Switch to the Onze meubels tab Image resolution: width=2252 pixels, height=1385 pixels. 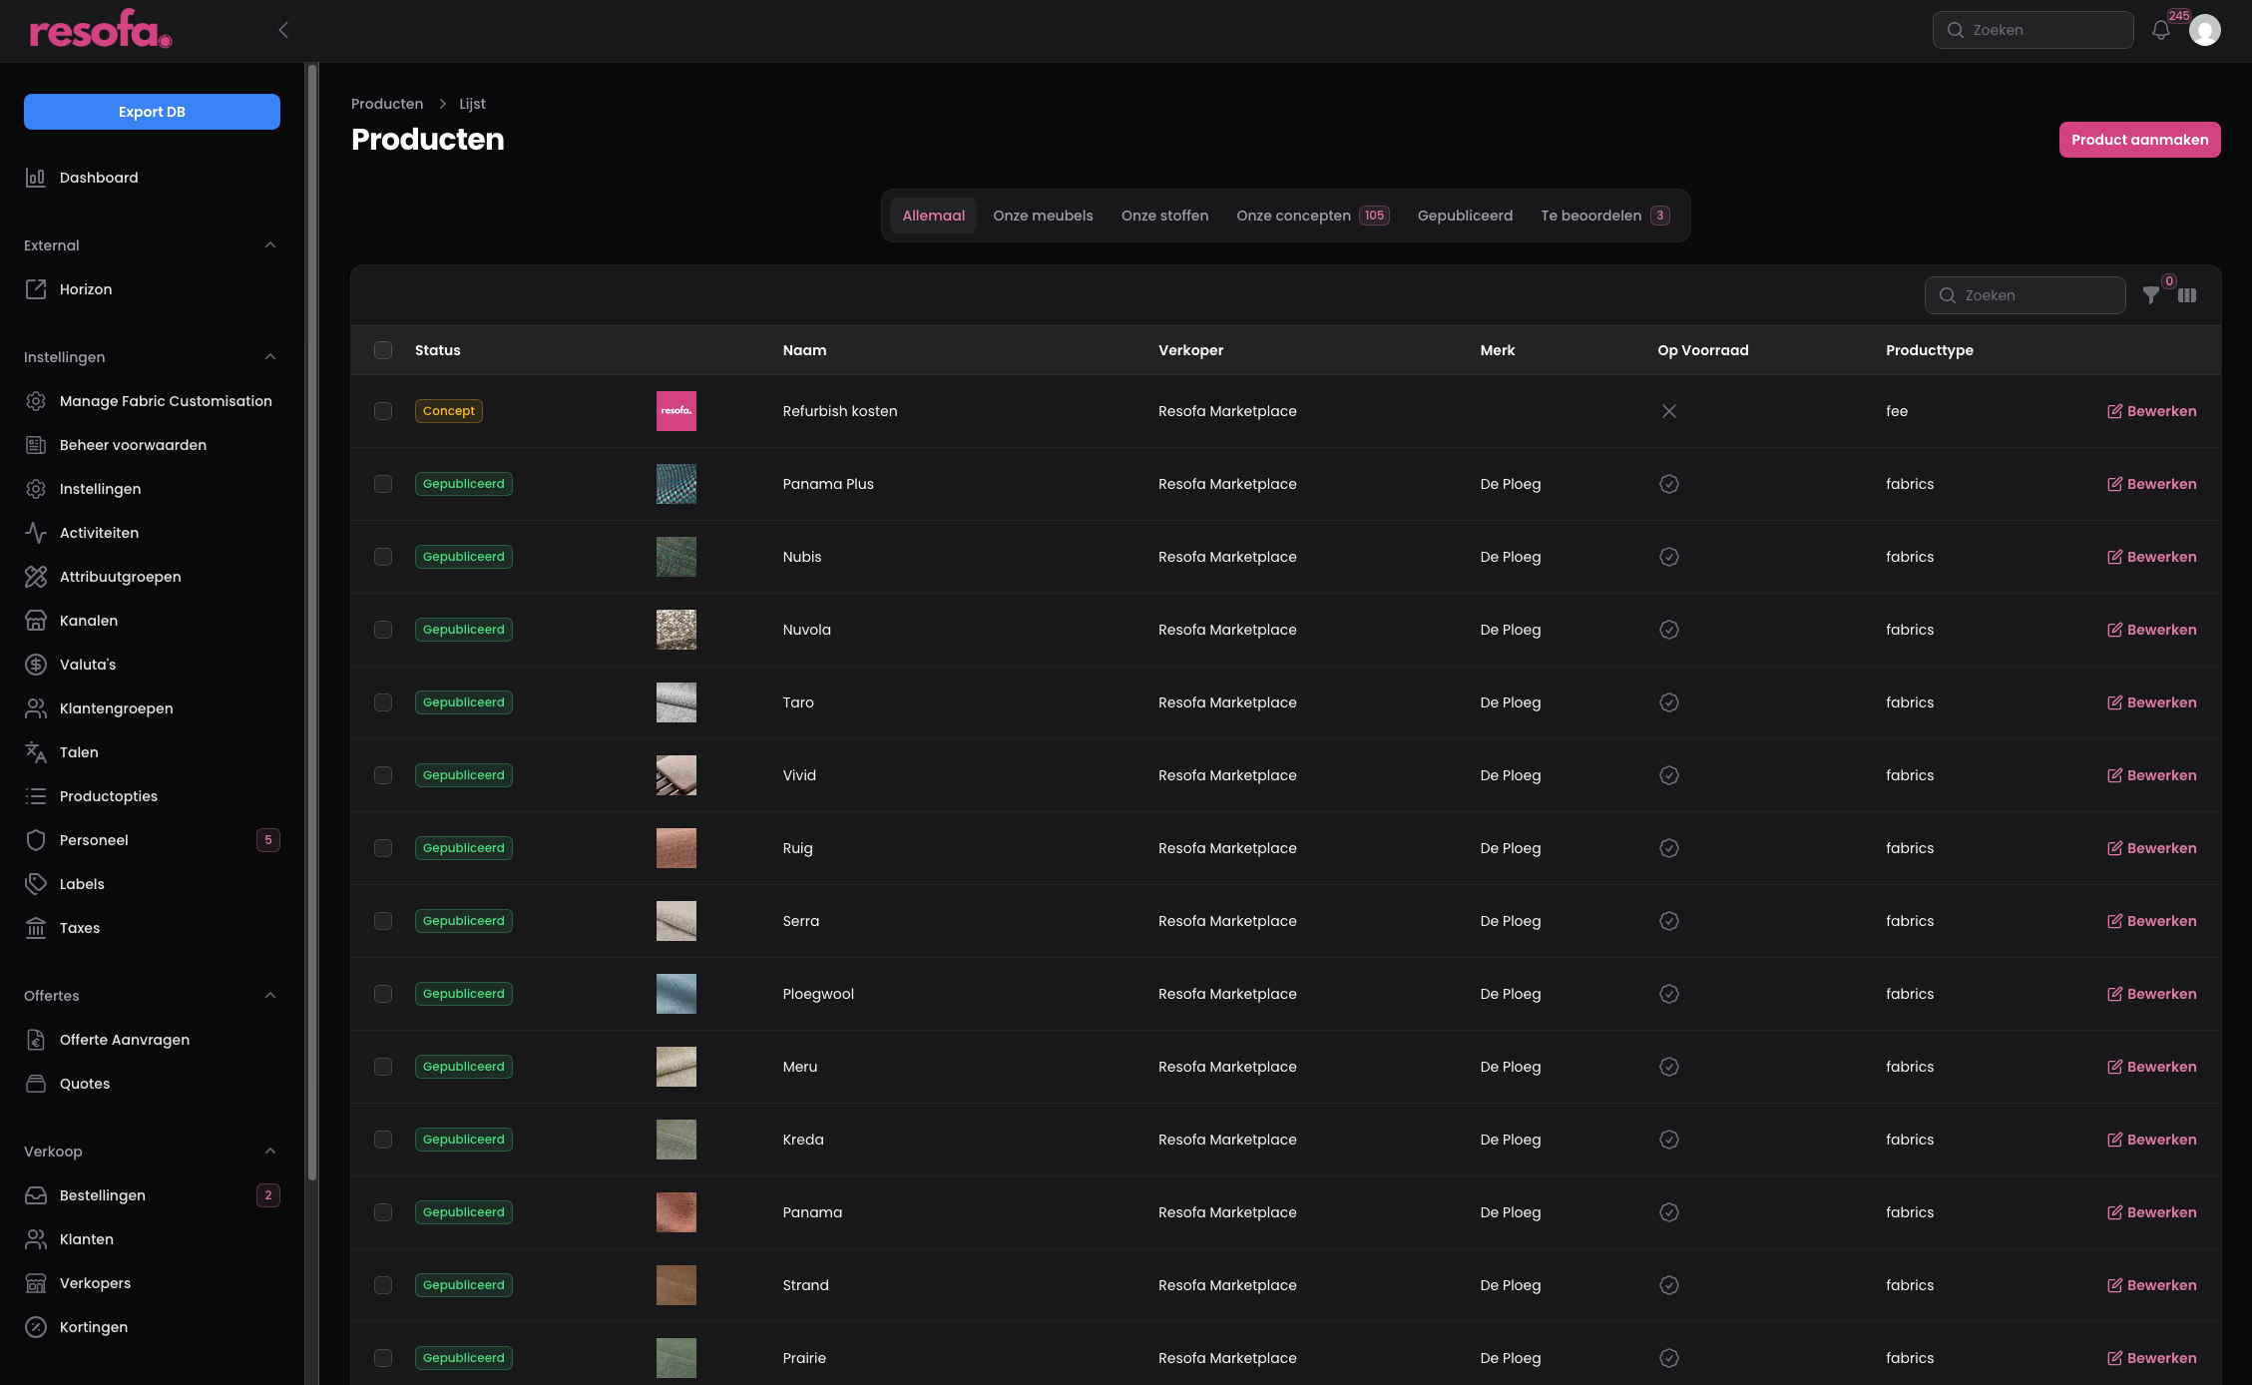(1043, 216)
